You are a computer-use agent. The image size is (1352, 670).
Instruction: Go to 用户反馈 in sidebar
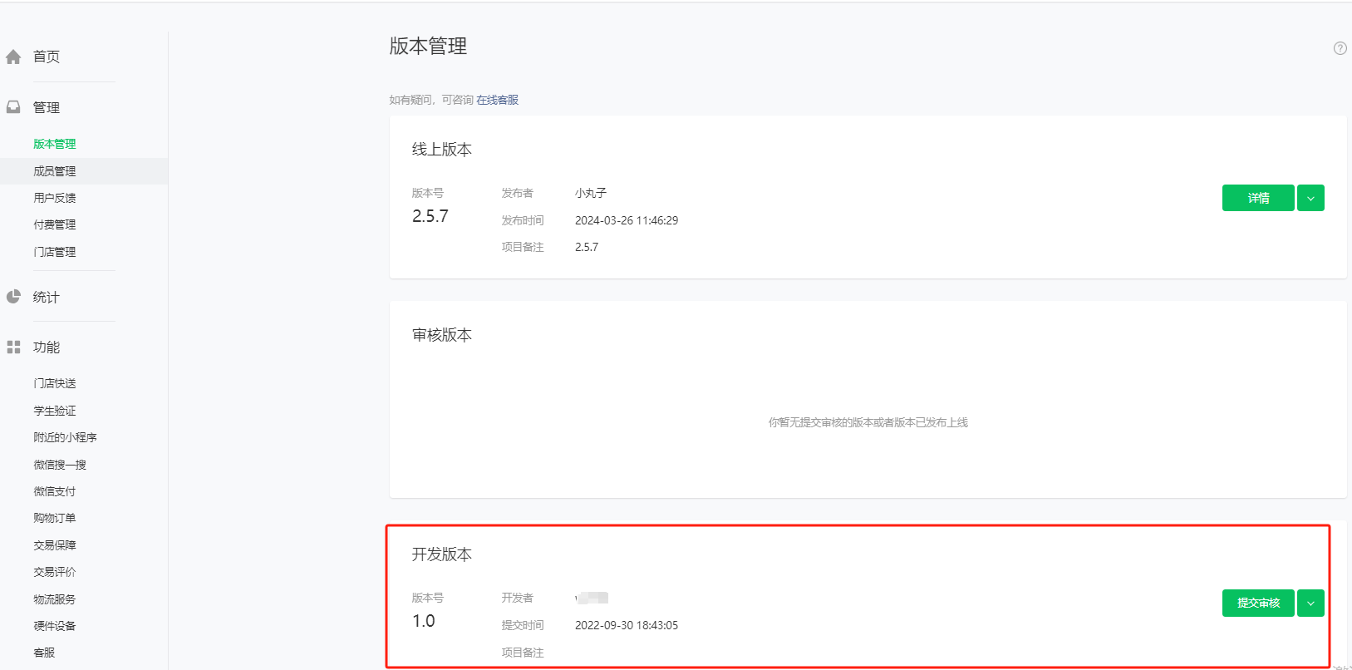pyautogui.click(x=55, y=198)
